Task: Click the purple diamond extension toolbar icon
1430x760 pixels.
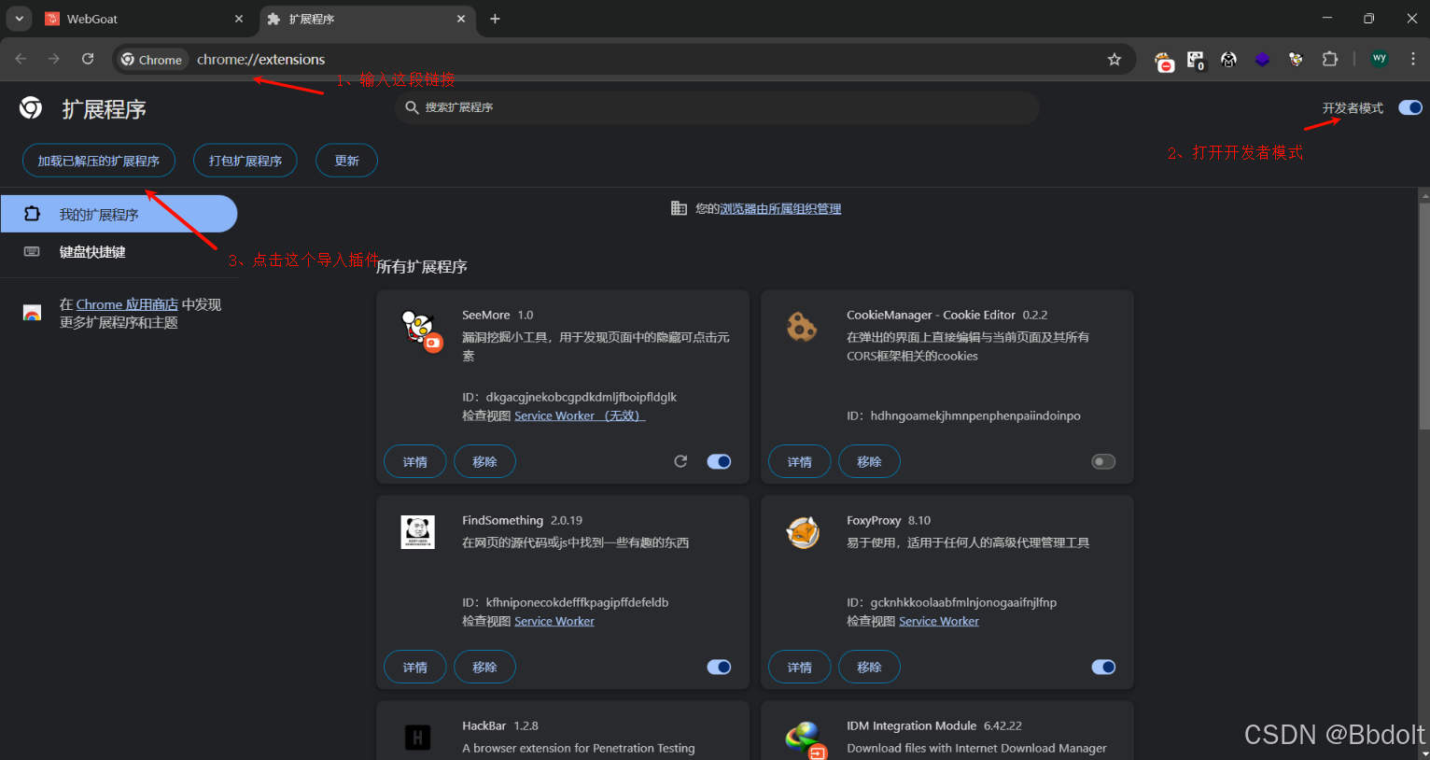Action: click(1262, 60)
